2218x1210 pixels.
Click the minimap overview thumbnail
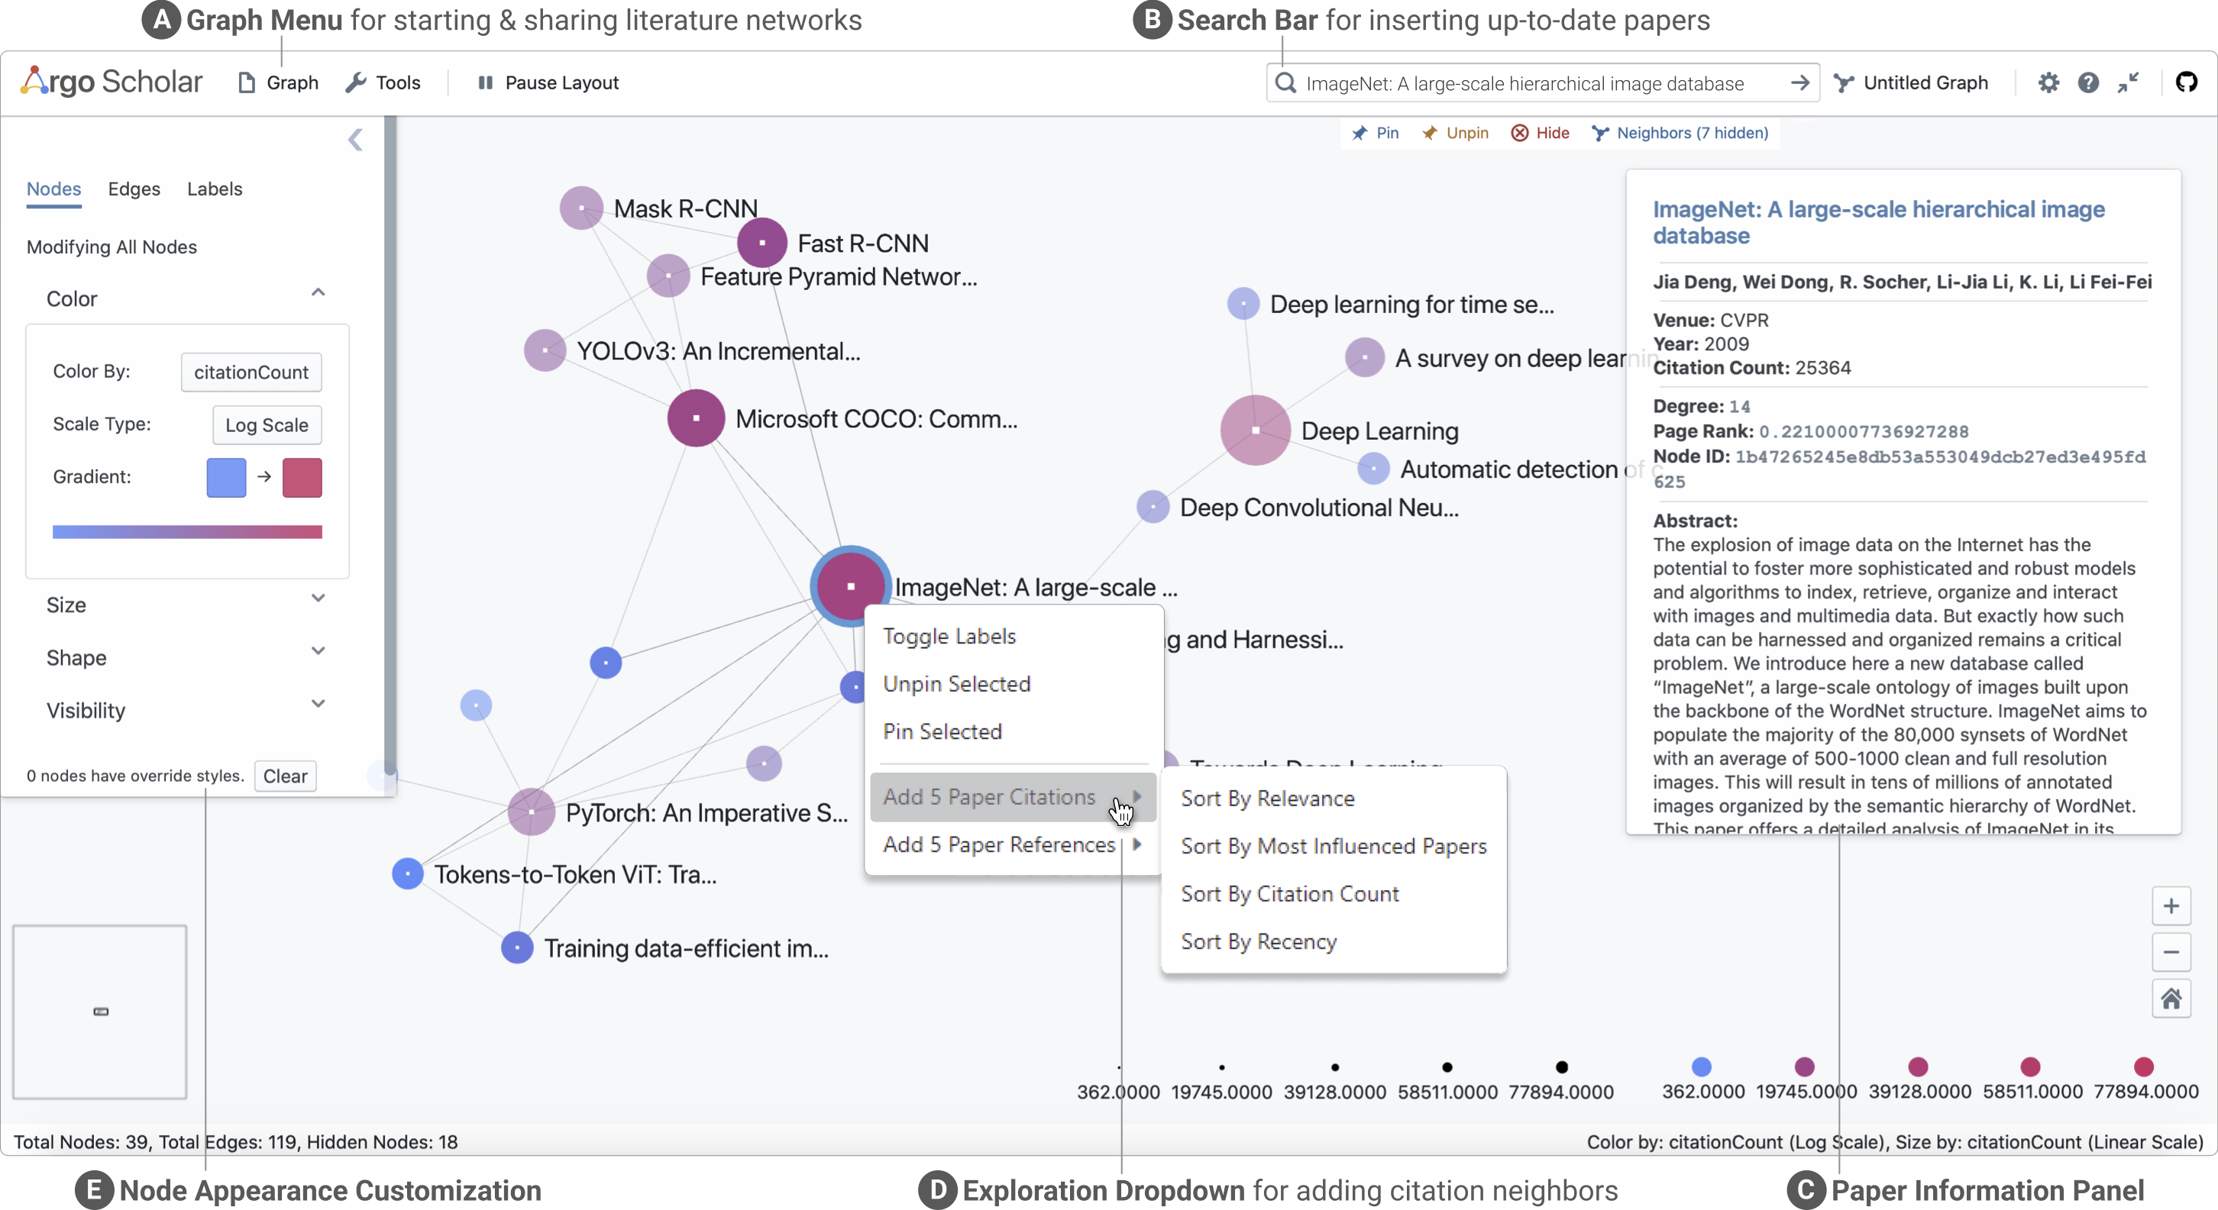(x=100, y=1012)
